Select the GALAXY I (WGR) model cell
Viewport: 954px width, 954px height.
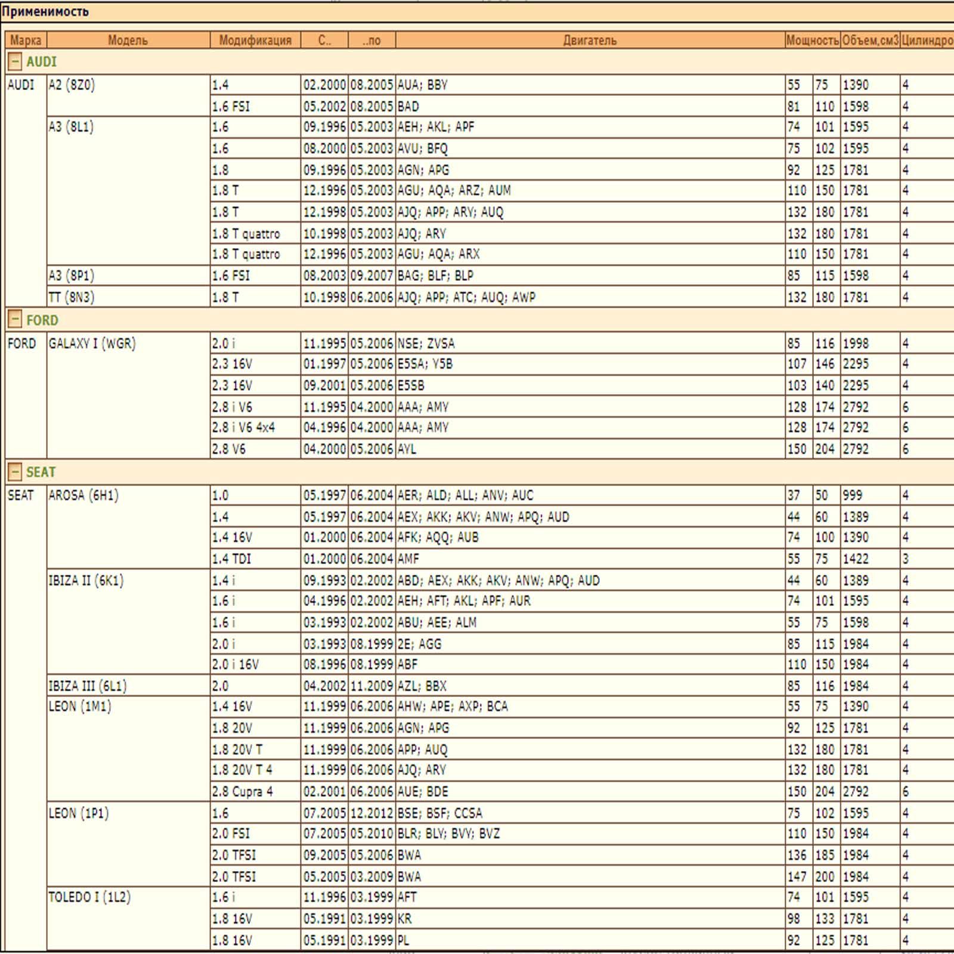pyautogui.click(x=92, y=343)
